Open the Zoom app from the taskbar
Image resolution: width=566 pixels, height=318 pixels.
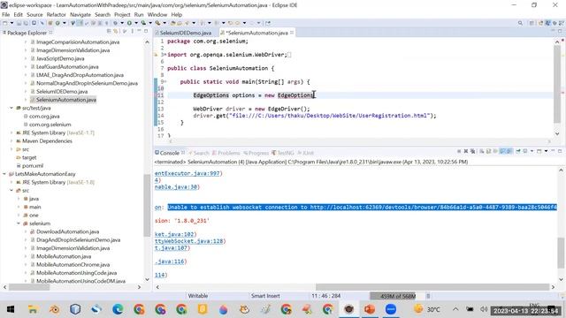(x=391, y=309)
